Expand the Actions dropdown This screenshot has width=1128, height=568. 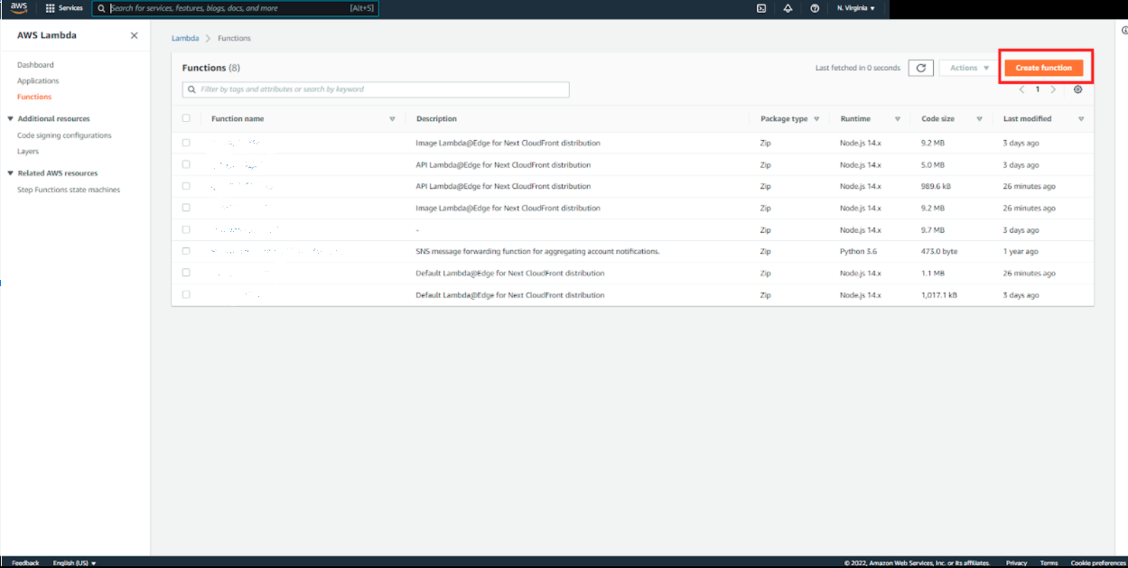tap(969, 68)
